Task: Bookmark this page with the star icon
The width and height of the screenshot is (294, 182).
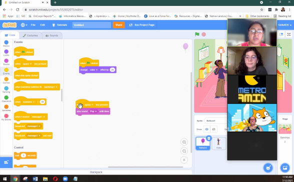Action: (261, 9)
